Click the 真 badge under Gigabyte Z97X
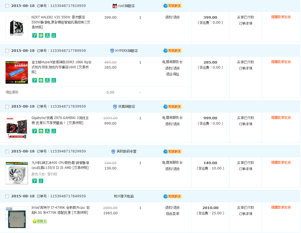Viewport: 301px width, 233px height. pos(47,131)
